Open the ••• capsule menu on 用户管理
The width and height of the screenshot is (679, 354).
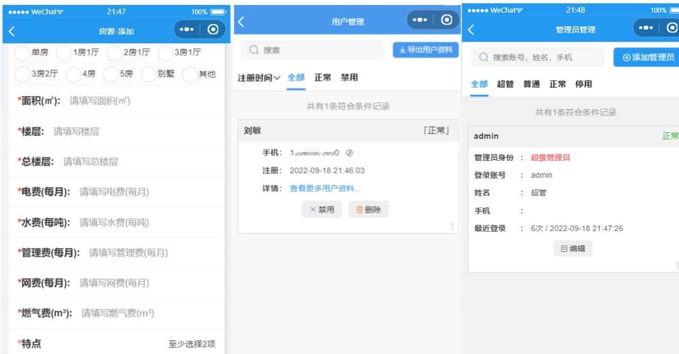(420, 19)
